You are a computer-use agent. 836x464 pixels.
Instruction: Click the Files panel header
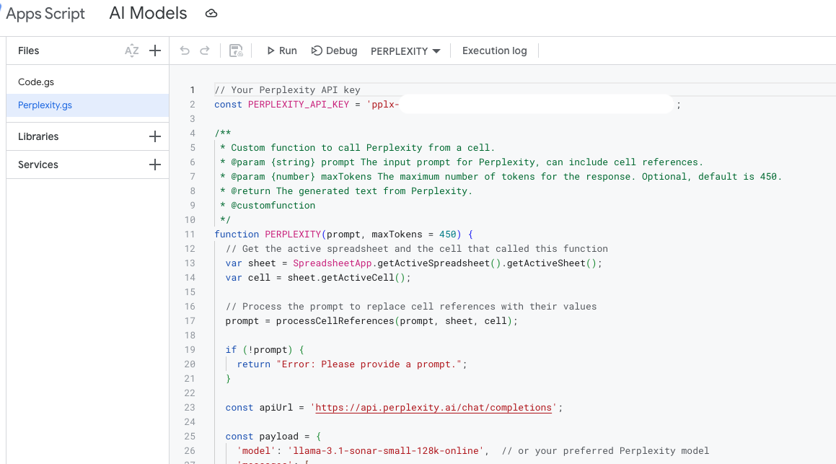27,51
